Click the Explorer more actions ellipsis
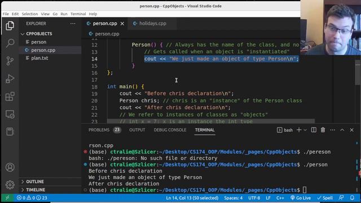Screen dimensions: 361x203 [x=73, y=24]
